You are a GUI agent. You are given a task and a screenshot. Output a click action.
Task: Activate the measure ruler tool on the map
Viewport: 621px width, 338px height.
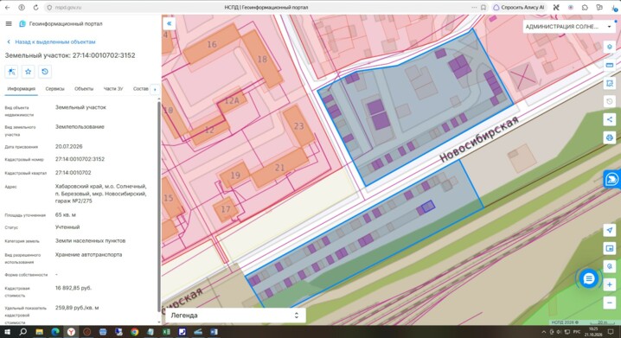(x=610, y=65)
